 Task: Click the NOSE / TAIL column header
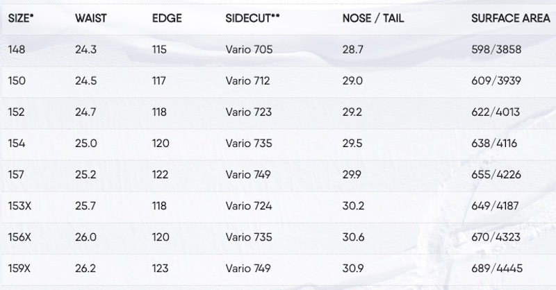[x=373, y=18]
